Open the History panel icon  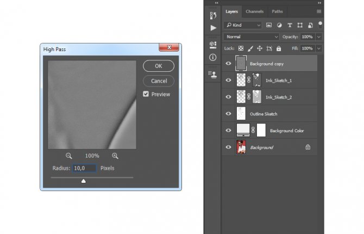click(x=213, y=16)
